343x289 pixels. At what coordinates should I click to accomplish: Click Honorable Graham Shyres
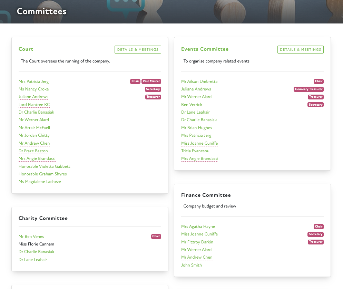tap(42, 174)
